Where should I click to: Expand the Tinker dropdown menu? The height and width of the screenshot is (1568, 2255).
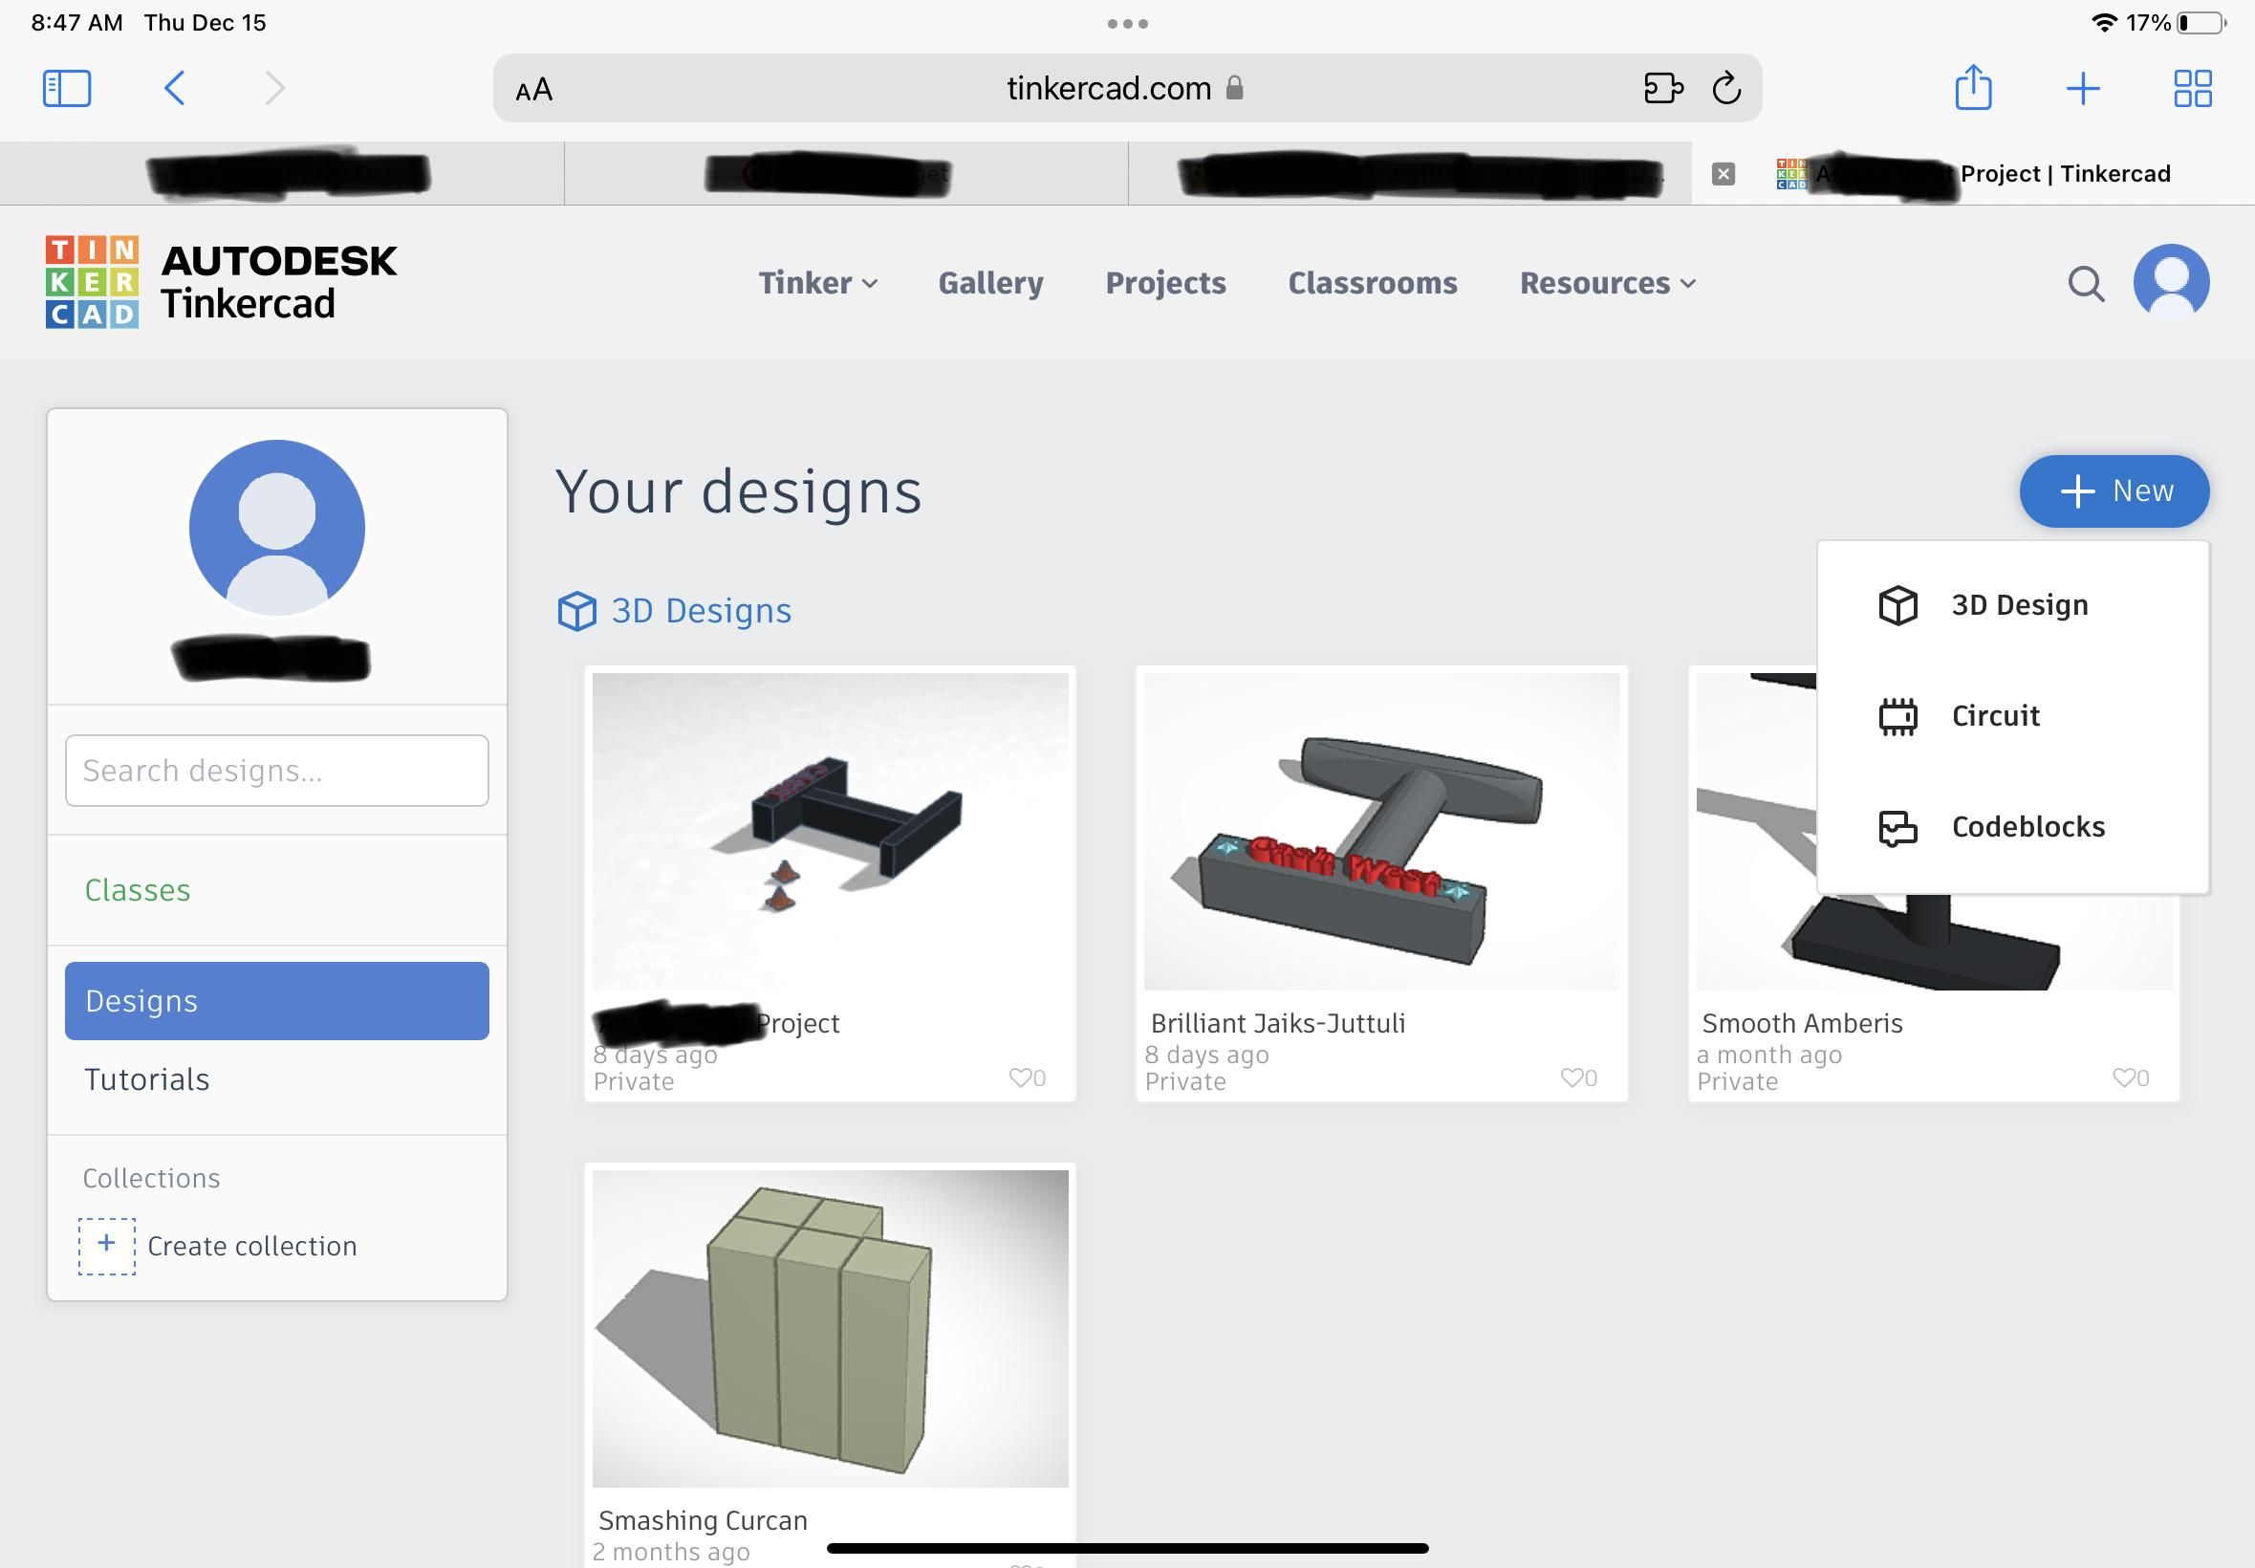tap(817, 283)
